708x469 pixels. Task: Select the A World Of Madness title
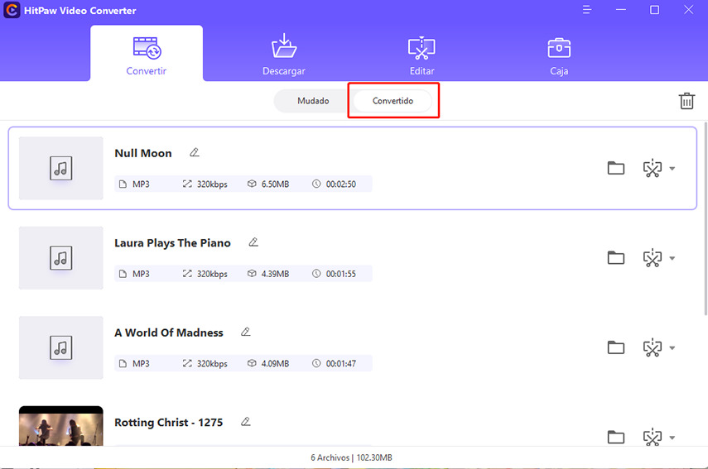click(x=169, y=333)
